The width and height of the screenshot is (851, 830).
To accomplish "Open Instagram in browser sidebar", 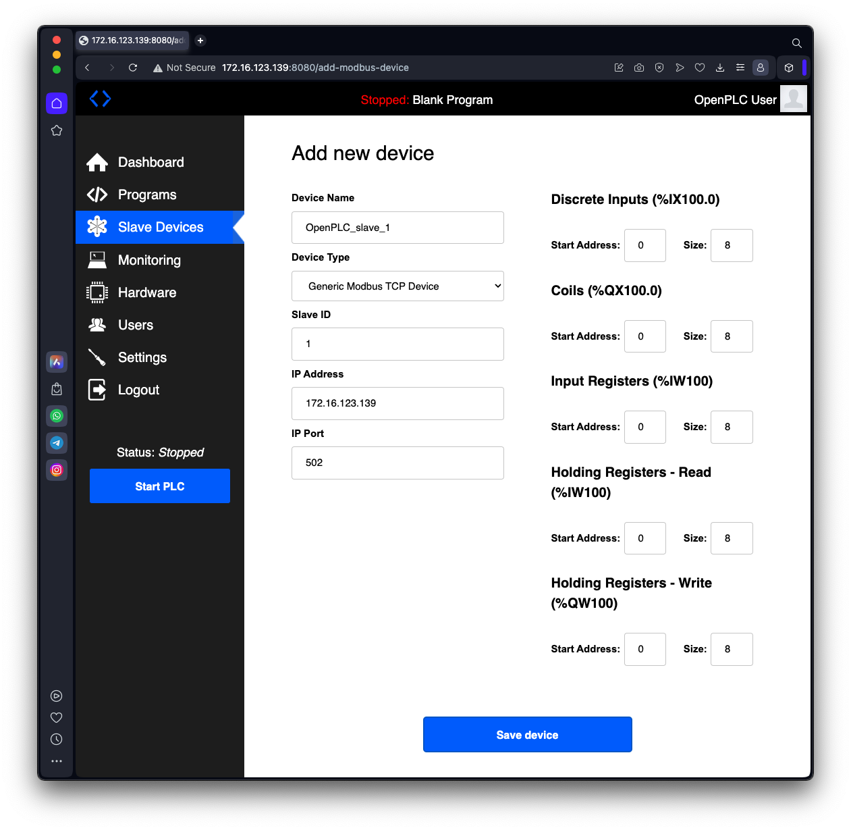I will 57,470.
